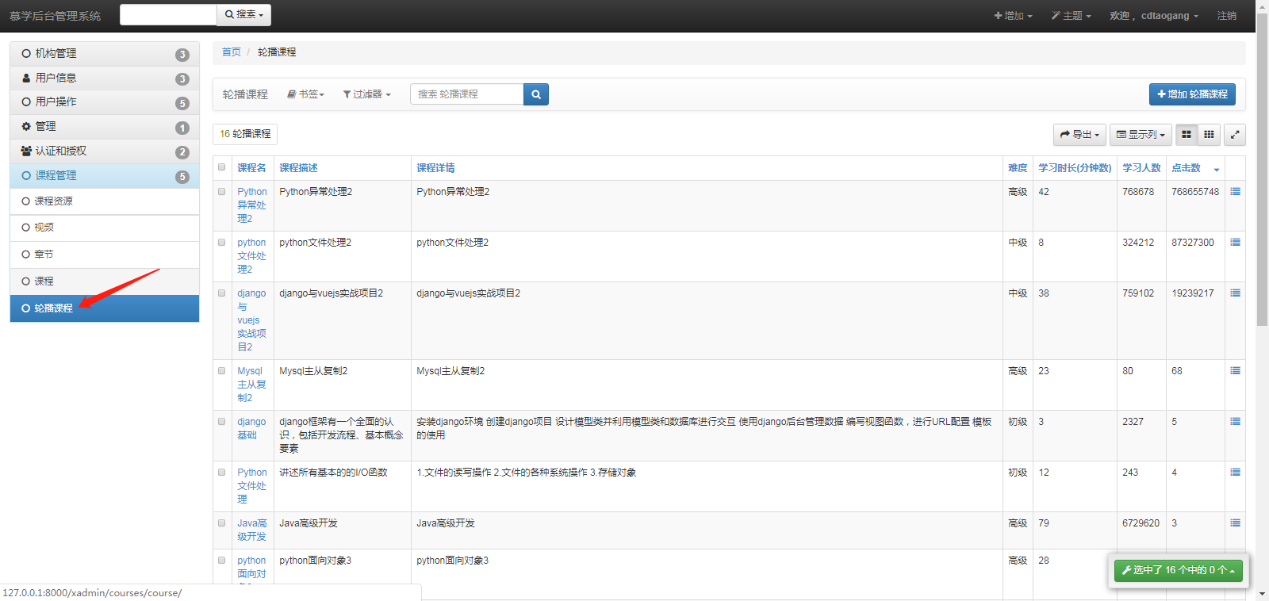Image resolution: width=1269 pixels, height=601 pixels.
Task: Sort by 课程名 column header
Action: (251, 168)
